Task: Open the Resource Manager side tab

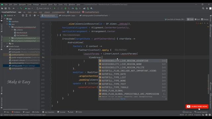Action: pos(1,43)
